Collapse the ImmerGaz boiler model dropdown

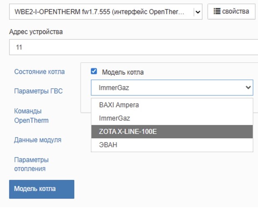(172, 88)
